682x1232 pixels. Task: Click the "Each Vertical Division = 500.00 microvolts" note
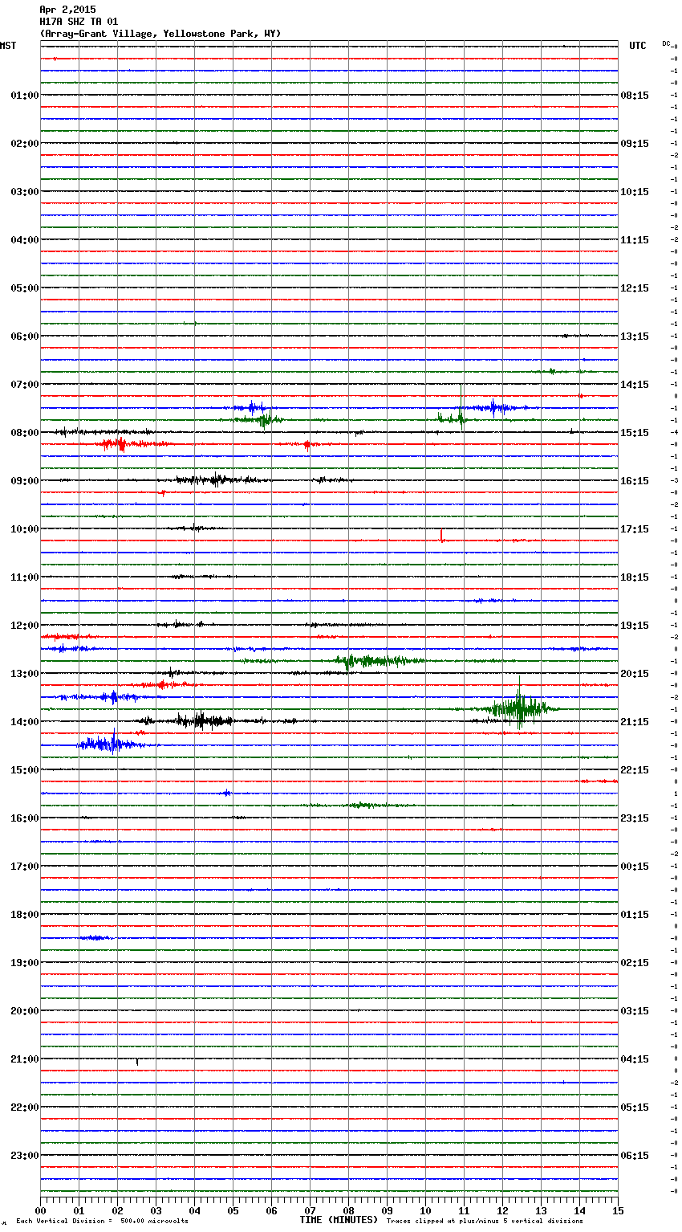tap(102, 1222)
